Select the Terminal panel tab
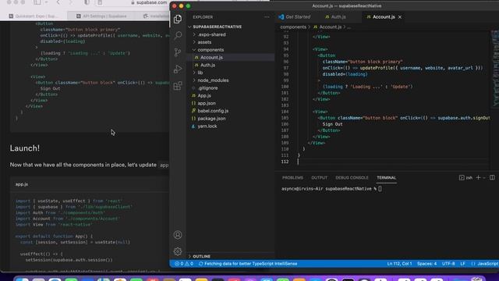The height and width of the screenshot is (281, 499). point(387,178)
